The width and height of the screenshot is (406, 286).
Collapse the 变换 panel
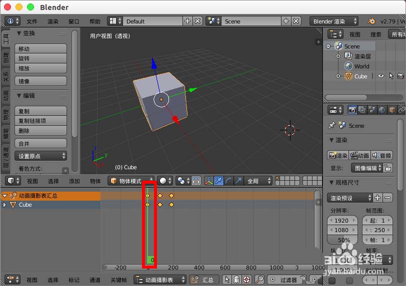(x=19, y=33)
